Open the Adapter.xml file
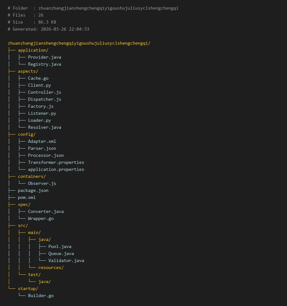The image size is (287, 306). pyautogui.click(x=42, y=141)
